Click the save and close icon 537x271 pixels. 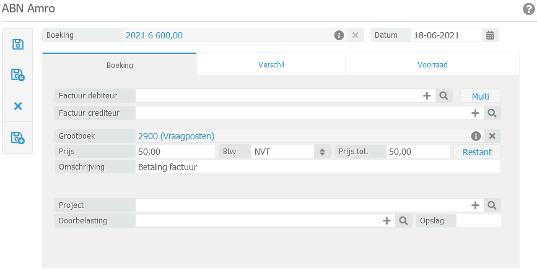pyautogui.click(x=18, y=75)
